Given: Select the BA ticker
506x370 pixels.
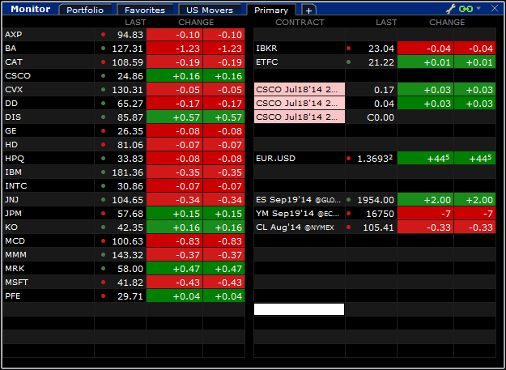Looking at the screenshot, I should 11,48.
